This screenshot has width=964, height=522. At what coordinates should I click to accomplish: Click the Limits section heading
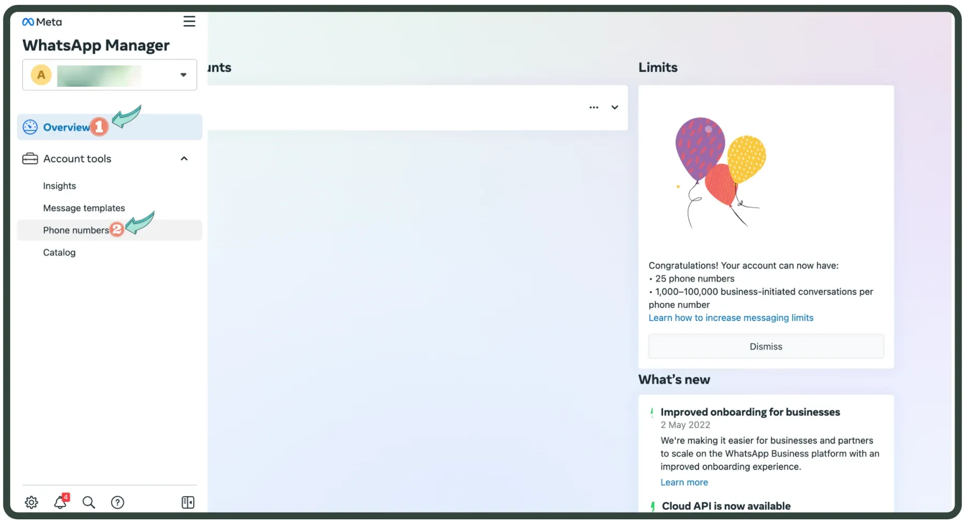click(658, 67)
